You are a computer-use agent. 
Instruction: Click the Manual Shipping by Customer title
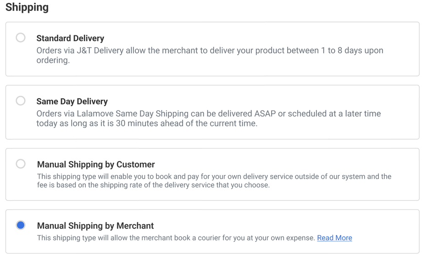(96, 165)
